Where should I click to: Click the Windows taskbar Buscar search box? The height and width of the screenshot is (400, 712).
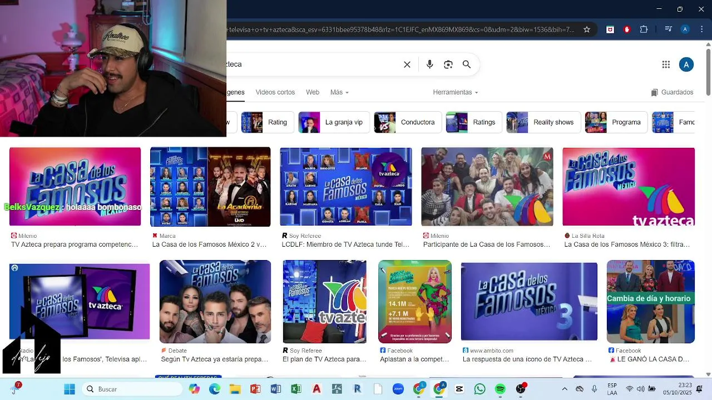pyautogui.click(x=132, y=389)
